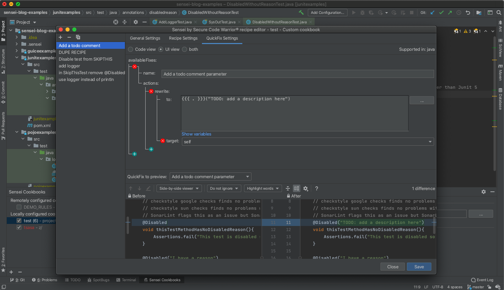Screen dimensions: 504x290
Task: Switch to the General Settings tab
Action: pyautogui.click(x=145, y=38)
